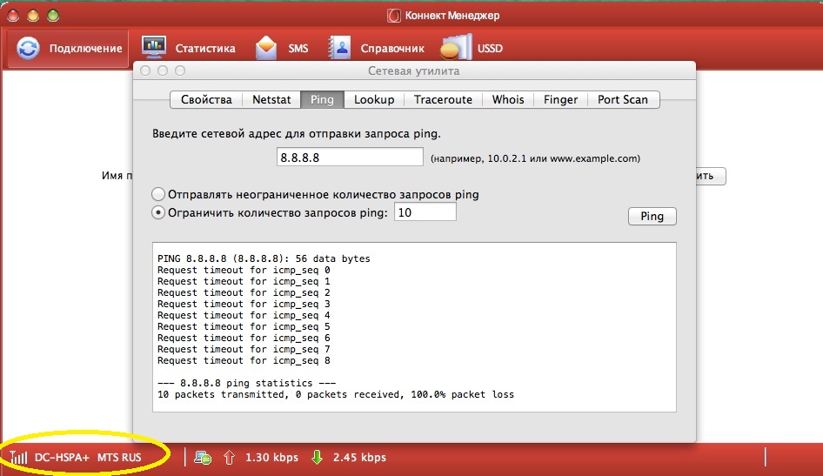Click the USSD toolbar label
This screenshot has height=476, width=823.
click(490, 48)
